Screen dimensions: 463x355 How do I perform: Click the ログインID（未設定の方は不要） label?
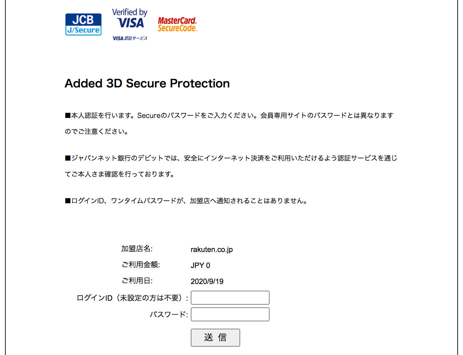coord(133,298)
